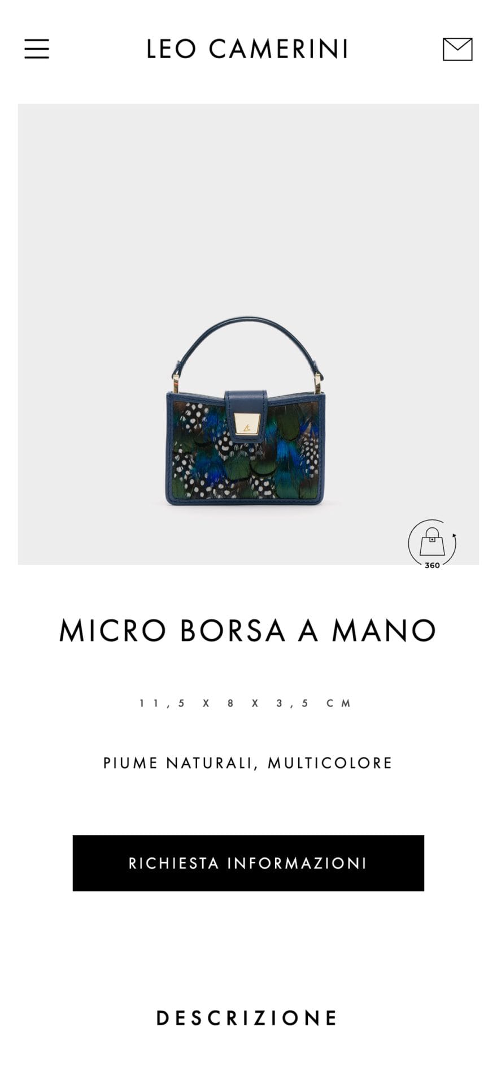Click the word CAMERINI in the header
497x1079 pixels.
click(x=278, y=49)
